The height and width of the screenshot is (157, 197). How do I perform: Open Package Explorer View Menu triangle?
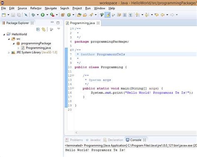[x=59, y=29]
